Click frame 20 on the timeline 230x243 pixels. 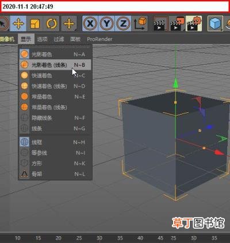point(59,238)
